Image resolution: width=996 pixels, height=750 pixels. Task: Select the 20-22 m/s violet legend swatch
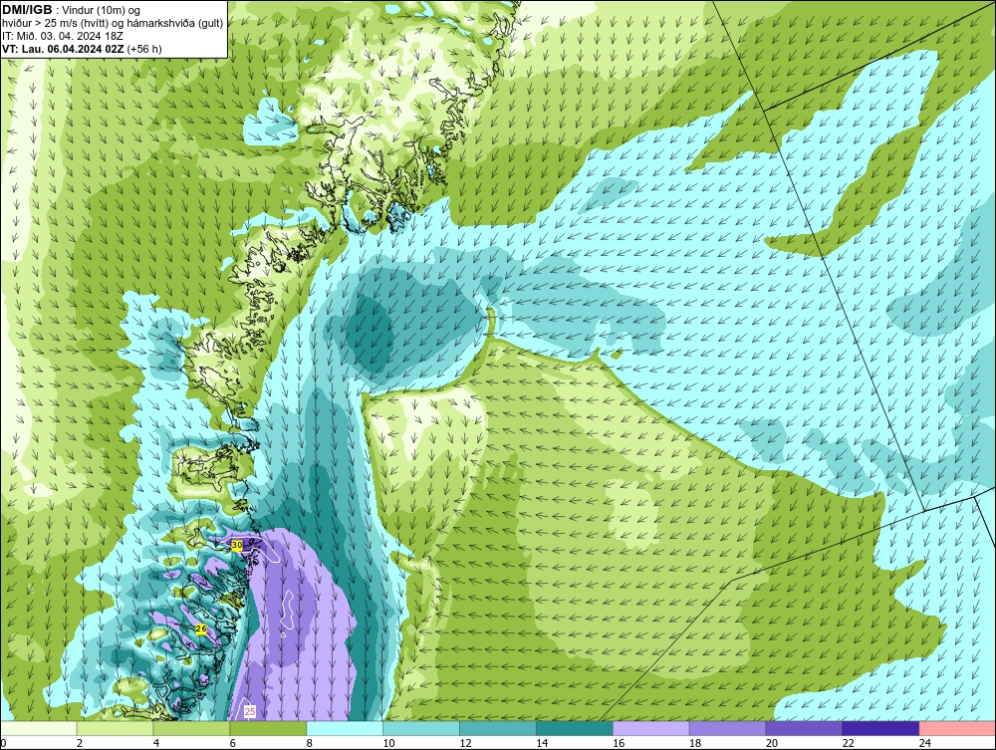(x=804, y=728)
